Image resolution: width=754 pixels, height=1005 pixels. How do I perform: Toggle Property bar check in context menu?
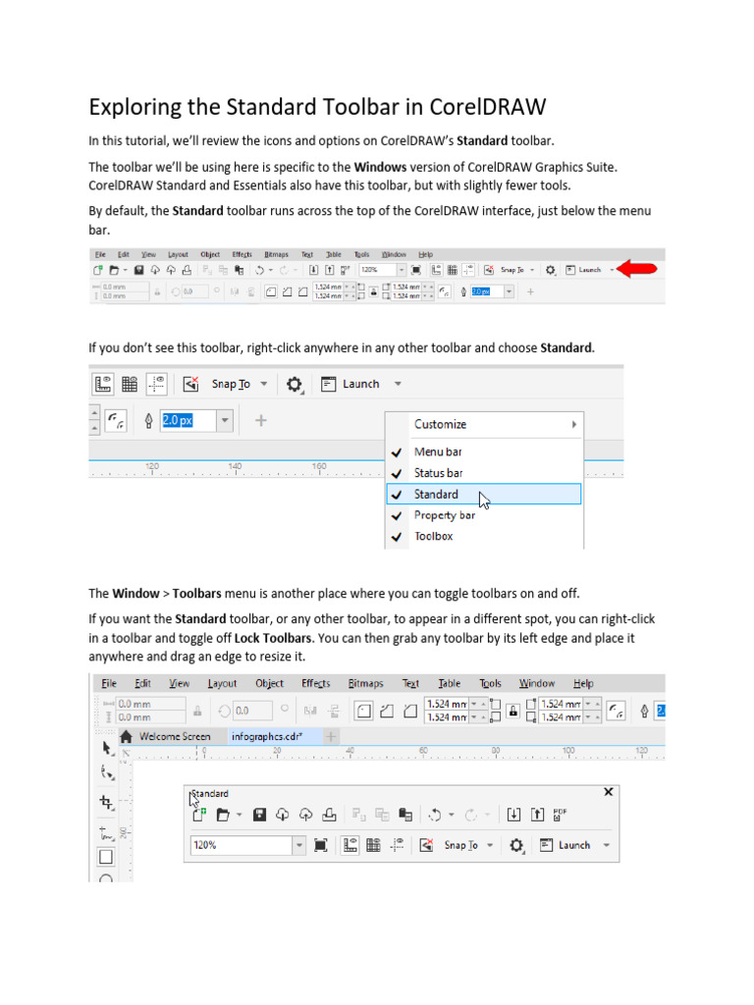[397, 515]
